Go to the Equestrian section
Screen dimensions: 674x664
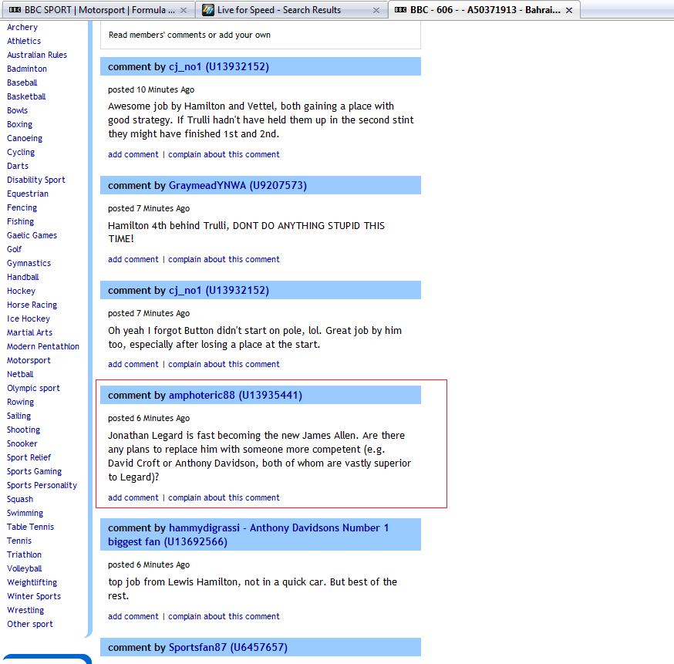click(28, 194)
